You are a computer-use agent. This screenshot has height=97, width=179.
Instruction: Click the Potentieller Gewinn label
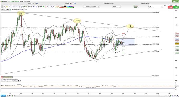tap(108, 3)
